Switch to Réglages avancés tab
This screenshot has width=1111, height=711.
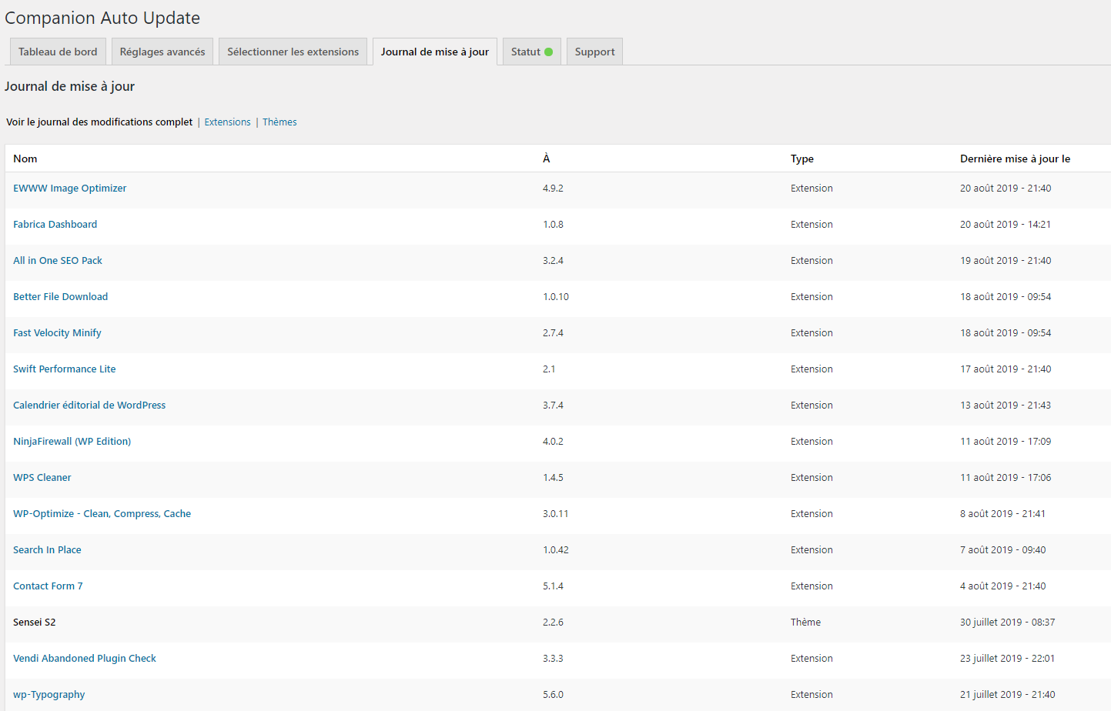[162, 52]
